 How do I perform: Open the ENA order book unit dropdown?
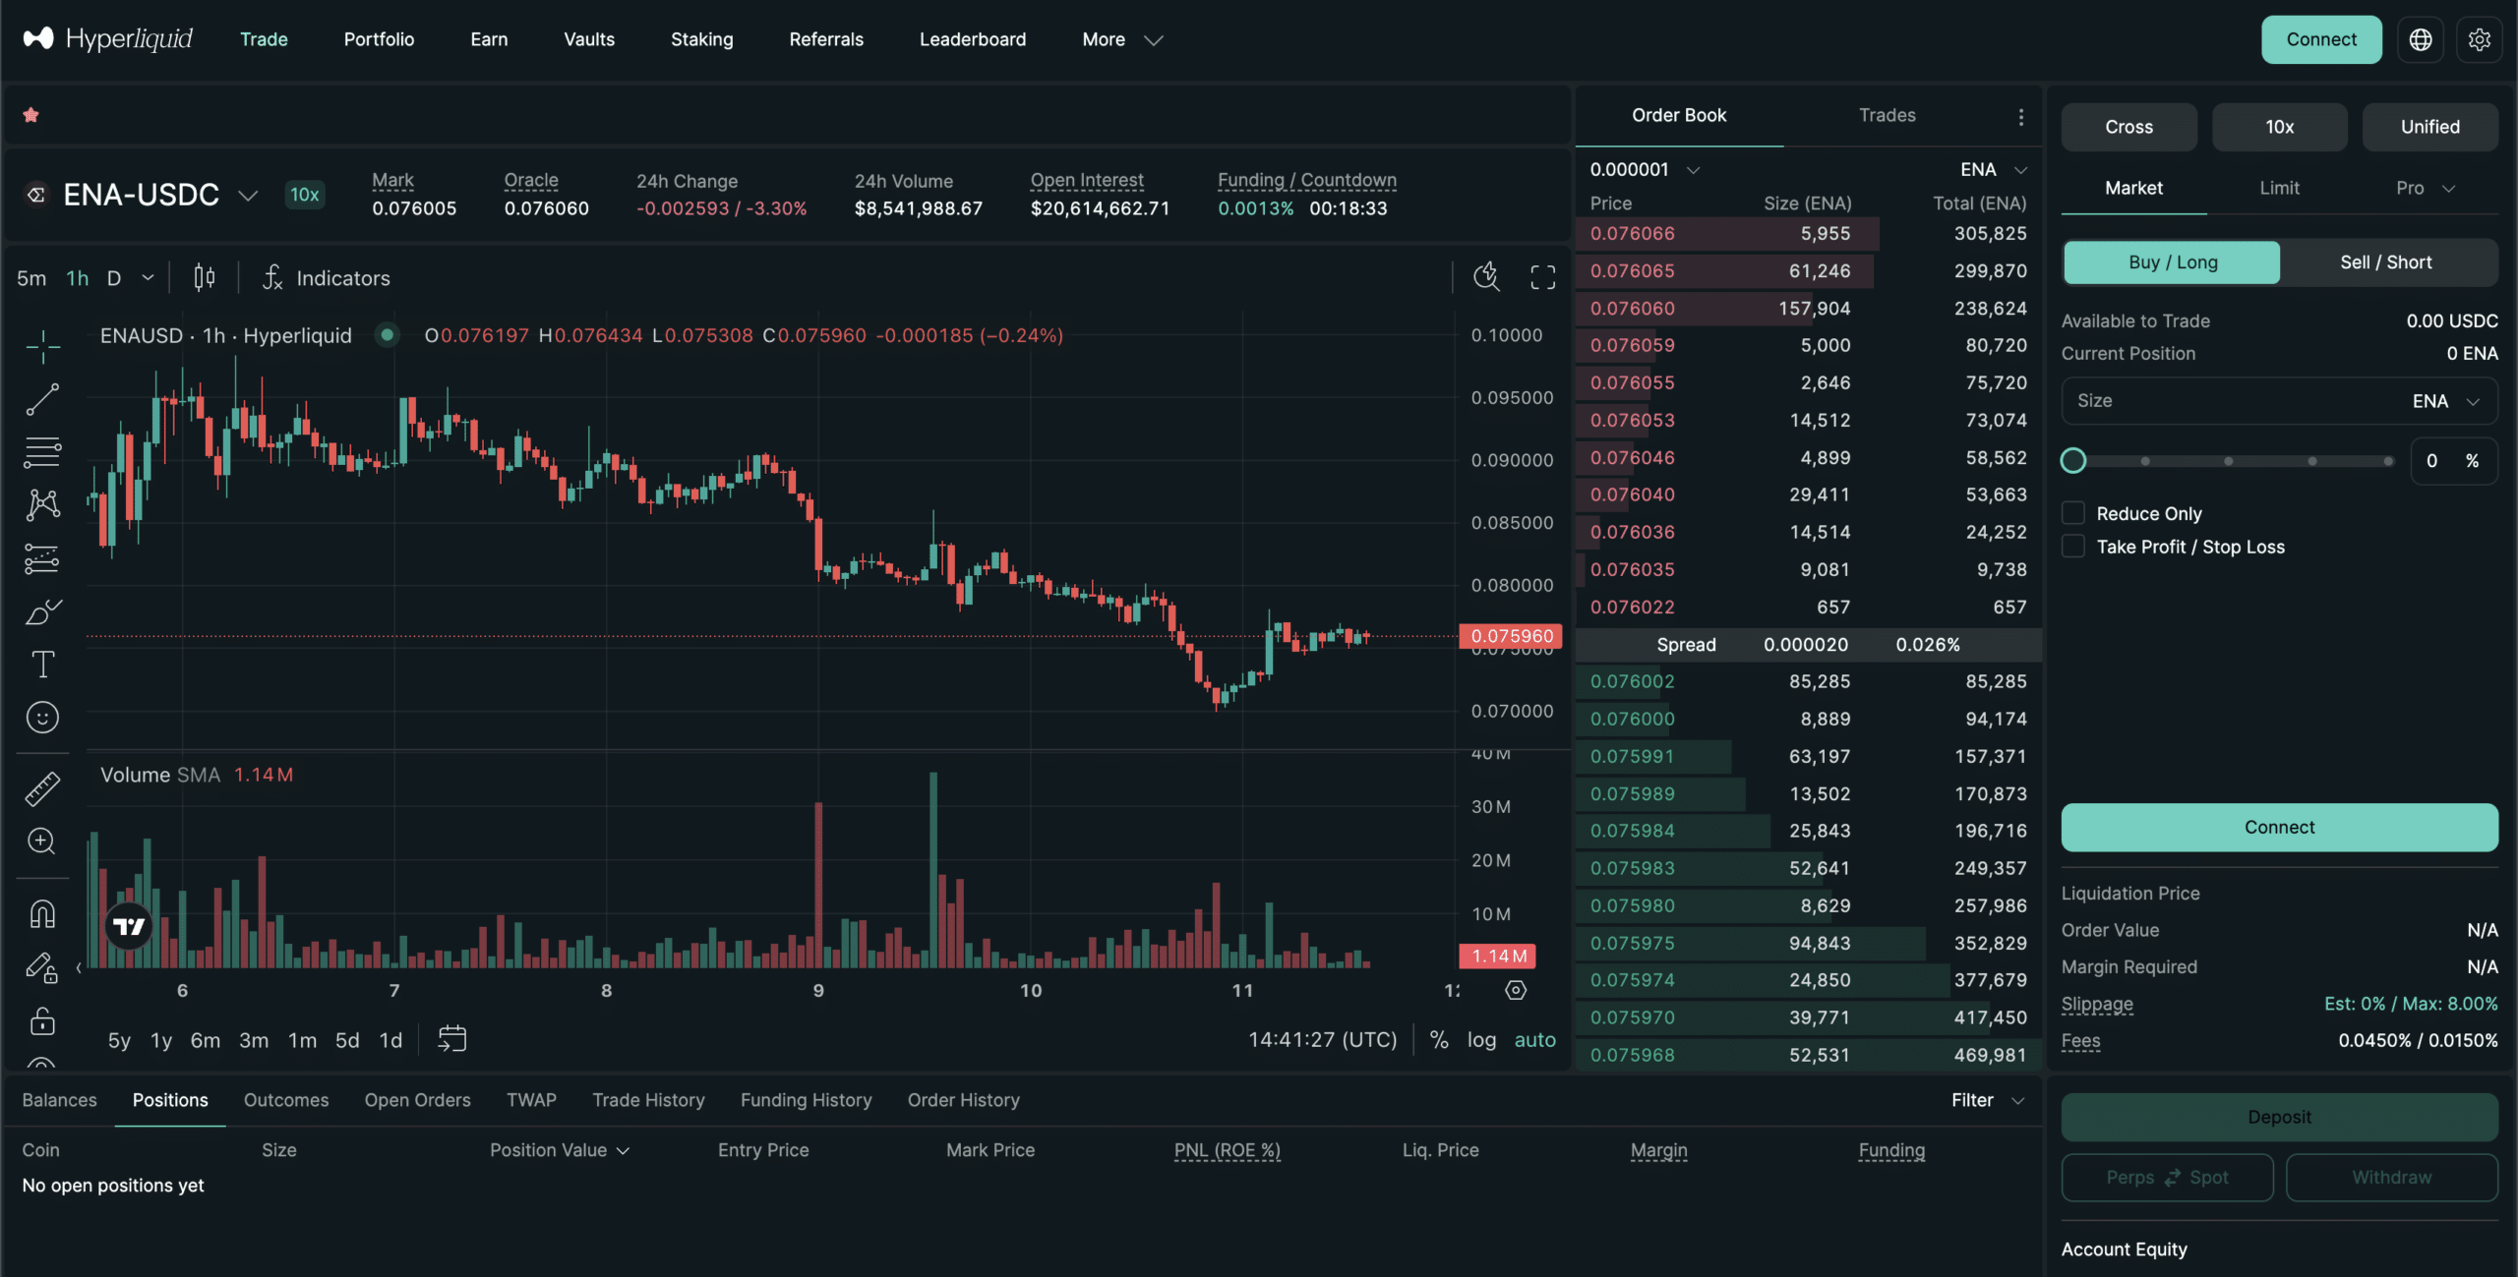pos(1994,169)
